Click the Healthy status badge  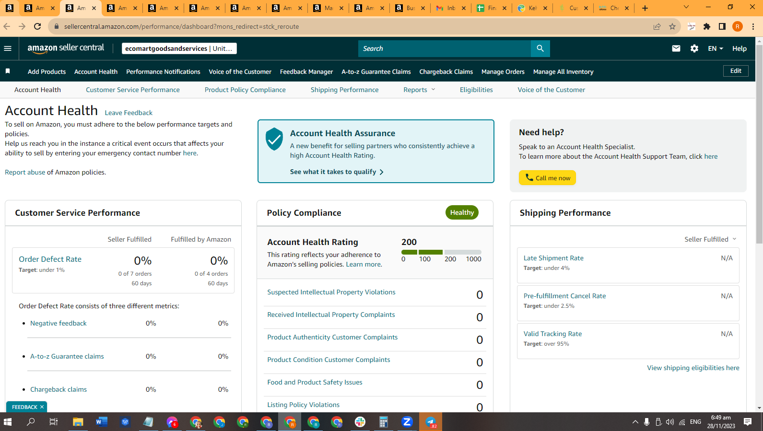click(x=462, y=212)
